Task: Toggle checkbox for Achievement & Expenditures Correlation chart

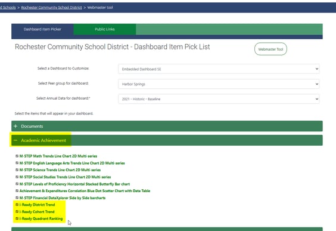Action: (17, 190)
